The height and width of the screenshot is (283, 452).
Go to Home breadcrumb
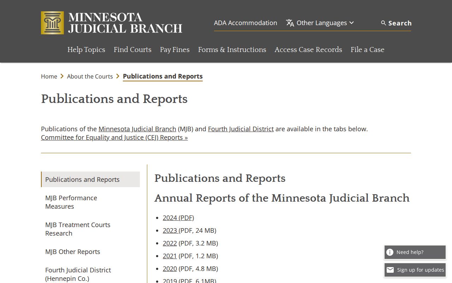49,76
